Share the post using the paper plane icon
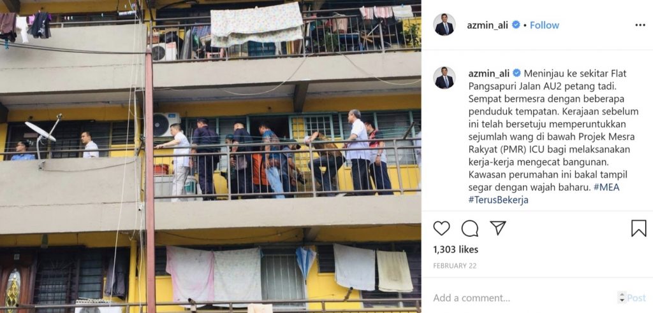Screen dimensions: 653x313 (x=497, y=228)
